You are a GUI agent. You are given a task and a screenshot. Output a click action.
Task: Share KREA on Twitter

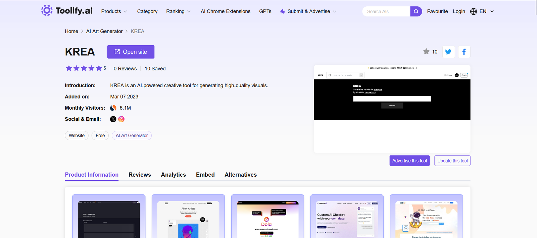448,52
